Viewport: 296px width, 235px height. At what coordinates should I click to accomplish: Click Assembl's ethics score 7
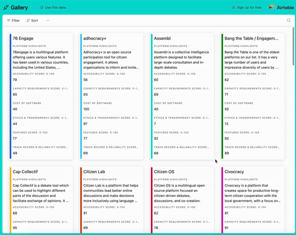tap(155, 124)
